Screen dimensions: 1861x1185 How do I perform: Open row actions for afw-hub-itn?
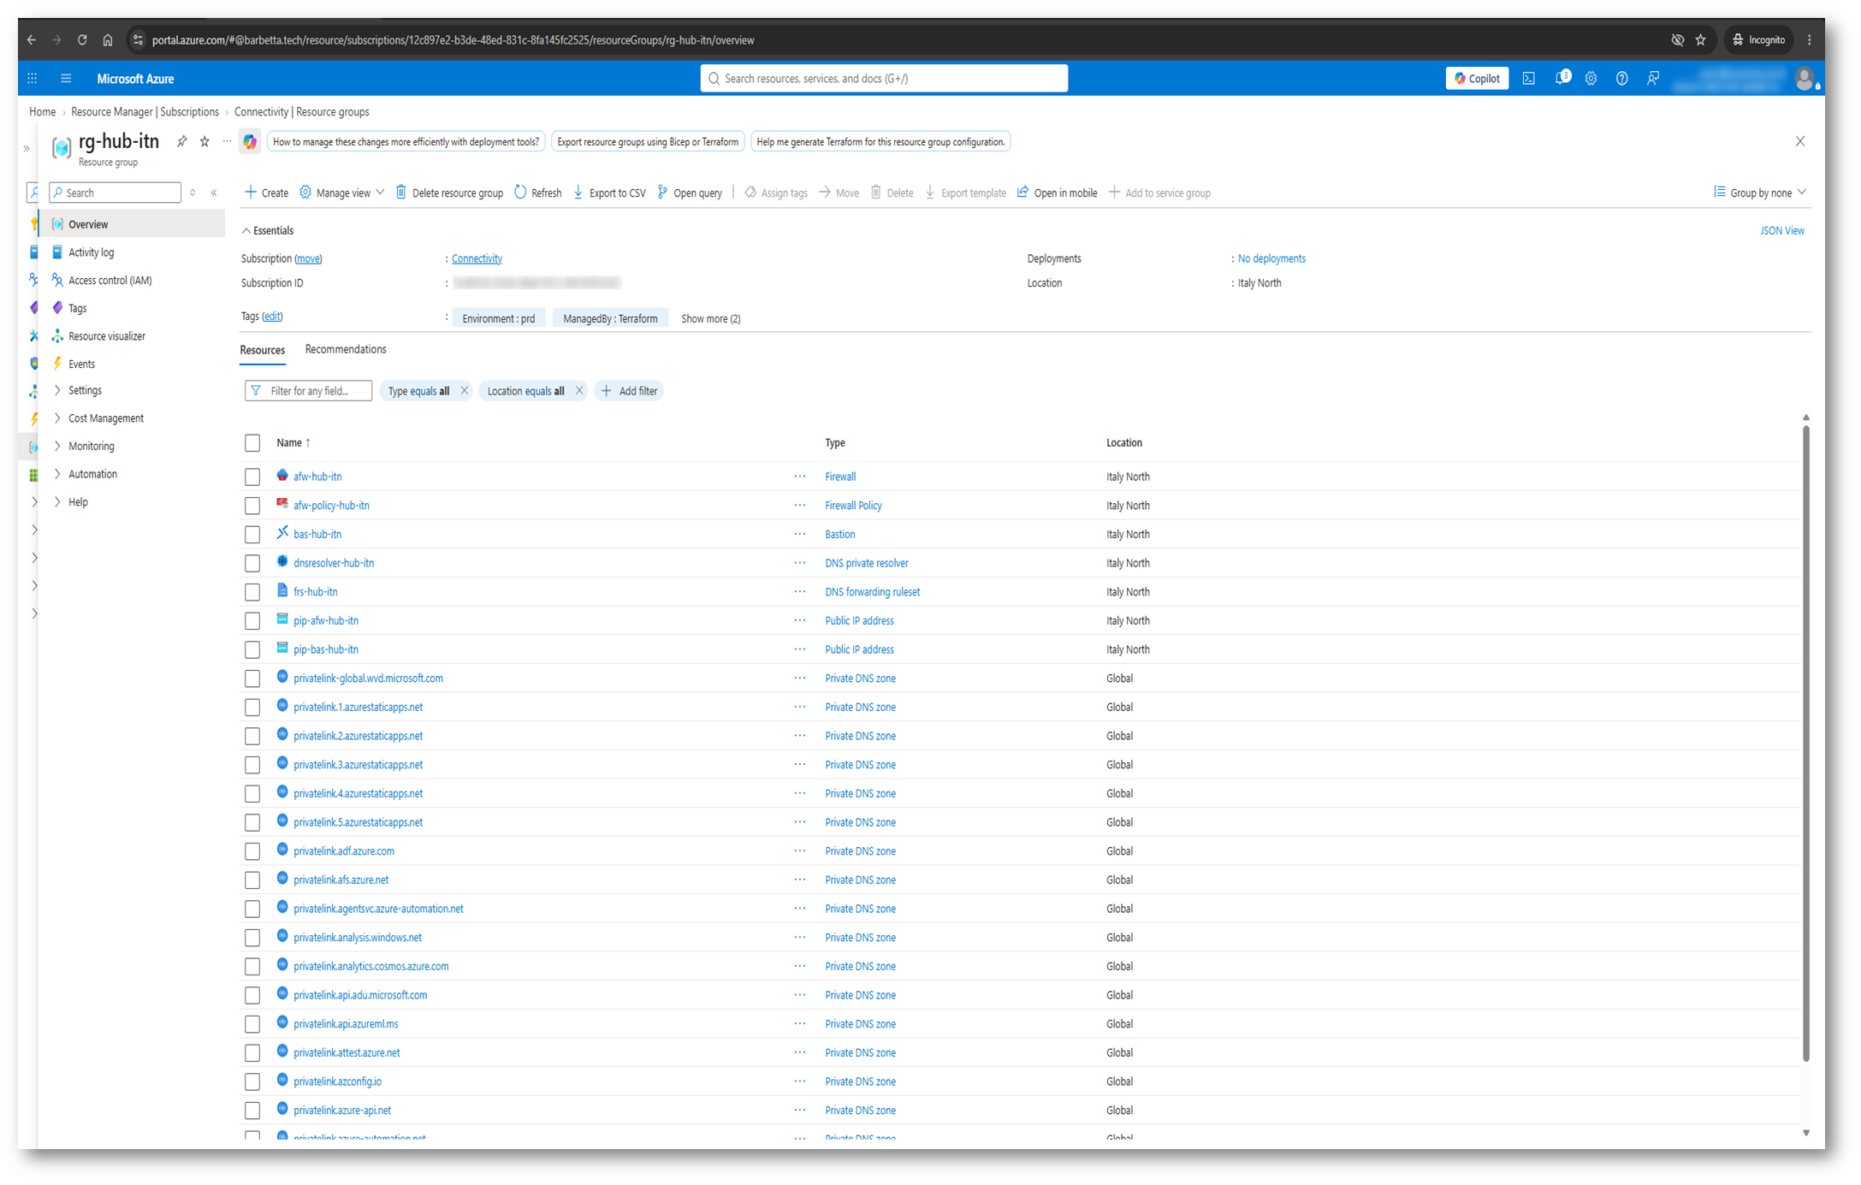[x=800, y=477]
